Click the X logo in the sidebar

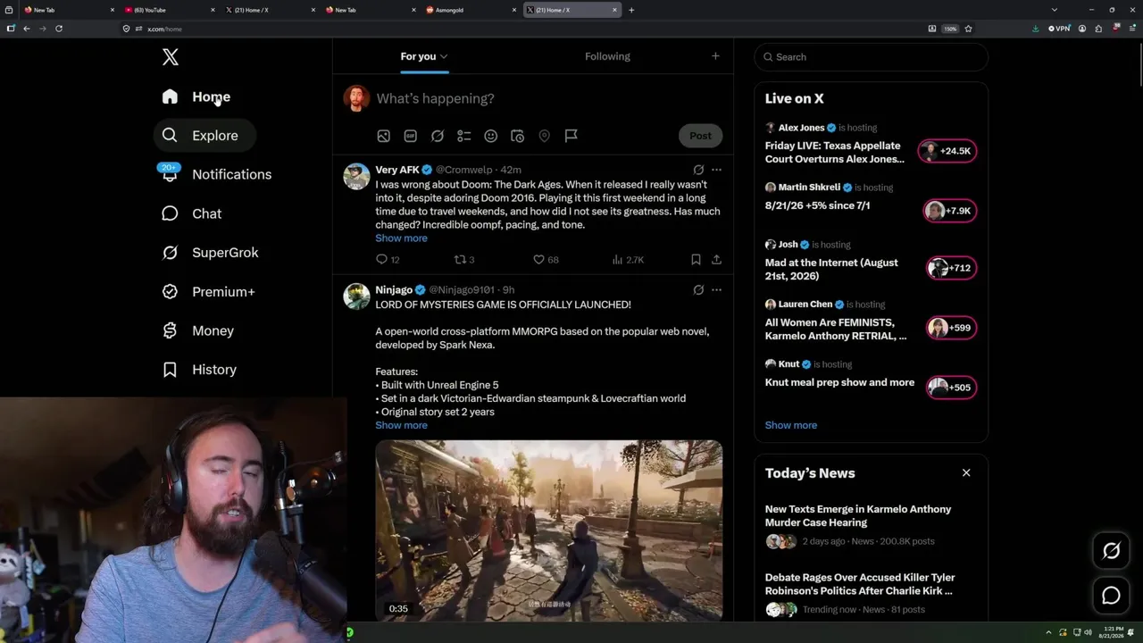click(x=171, y=57)
